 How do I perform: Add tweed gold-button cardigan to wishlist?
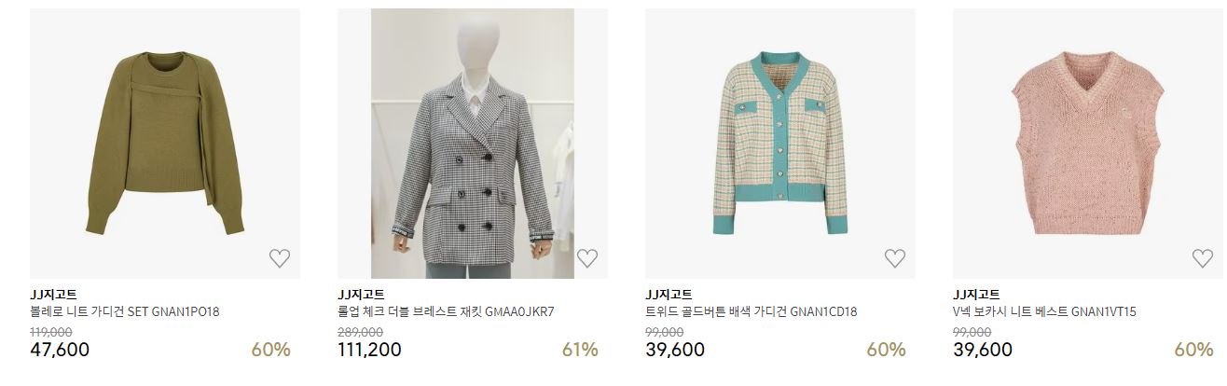(895, 258)
